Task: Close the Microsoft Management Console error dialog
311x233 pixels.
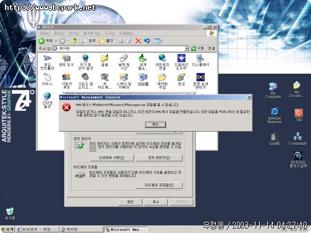Action: click(x=249, y=98)
